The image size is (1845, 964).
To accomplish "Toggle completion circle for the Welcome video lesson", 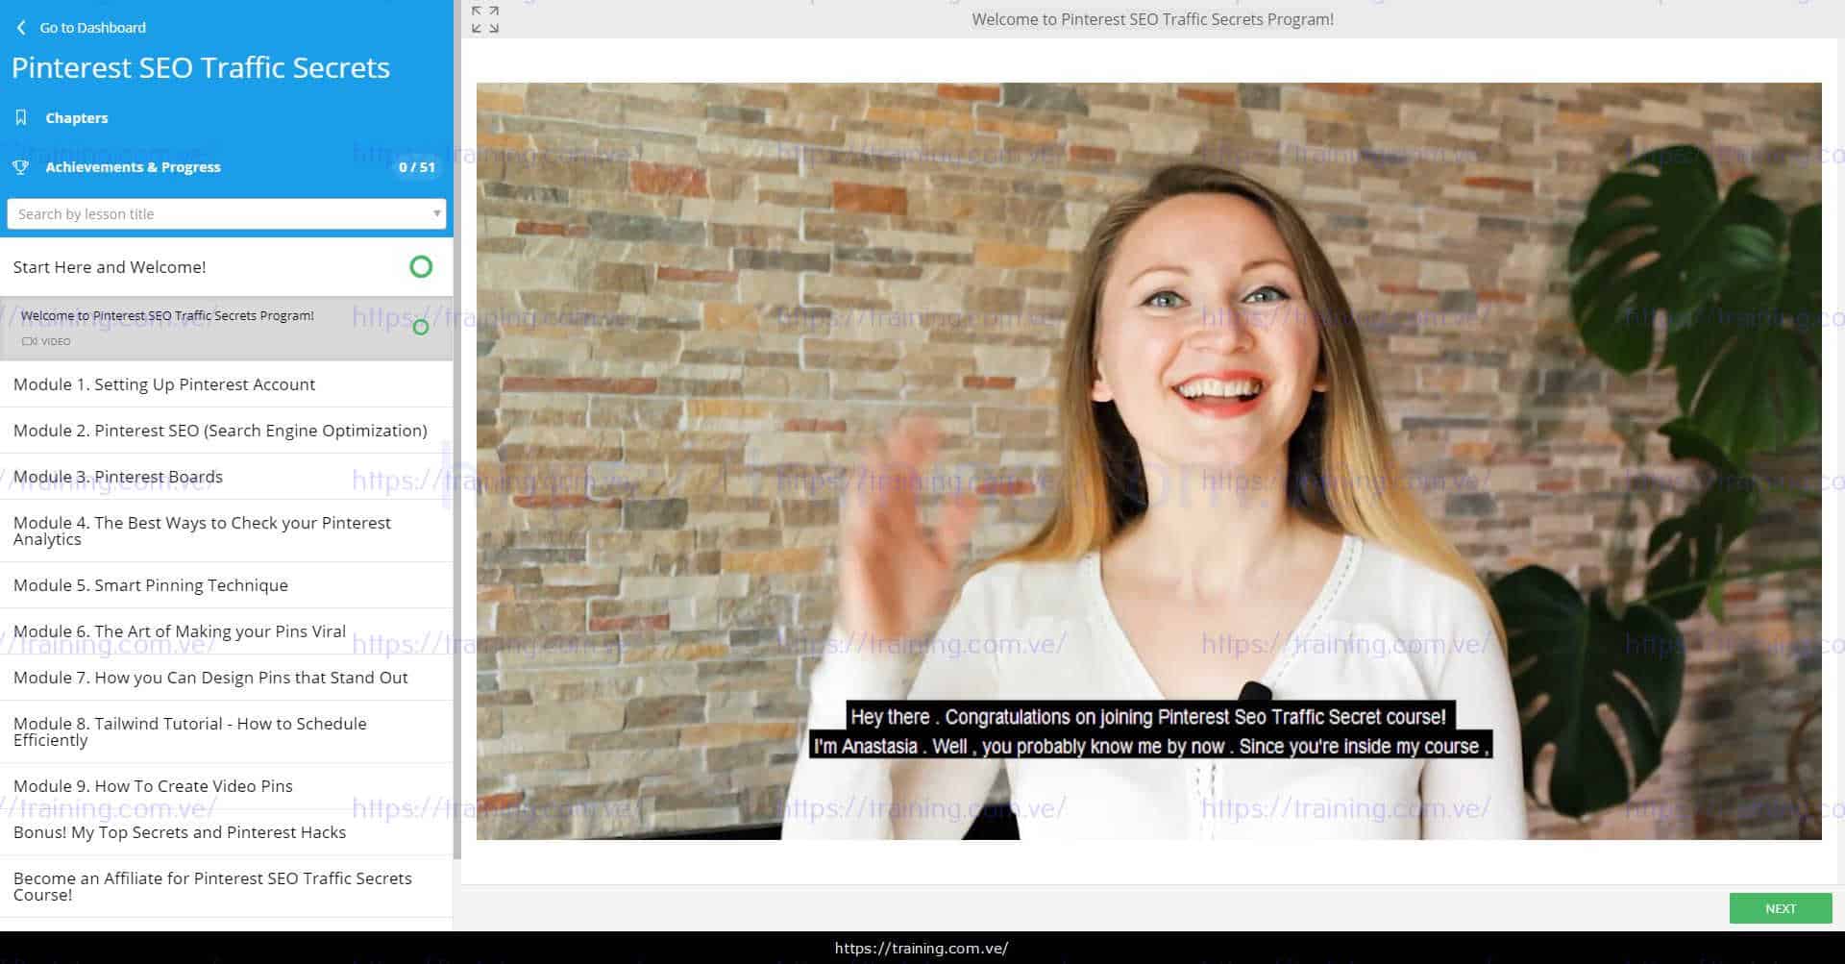I will point(420,328).
